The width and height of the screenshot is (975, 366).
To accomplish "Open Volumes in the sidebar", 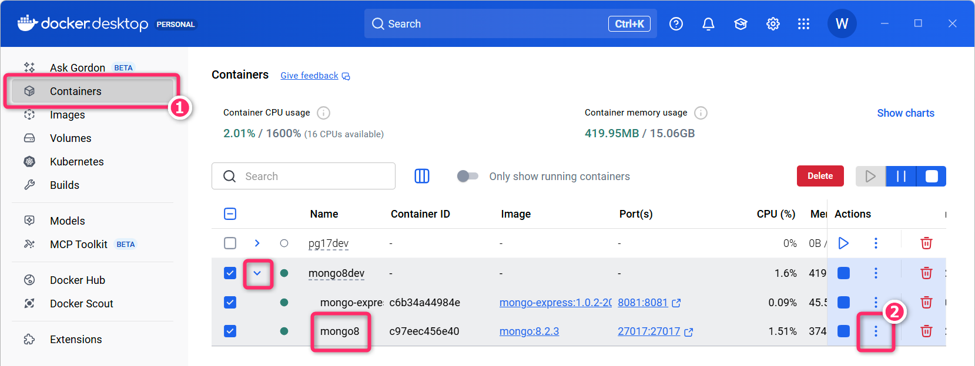I will pyautogui.click(x=71, y=138).
